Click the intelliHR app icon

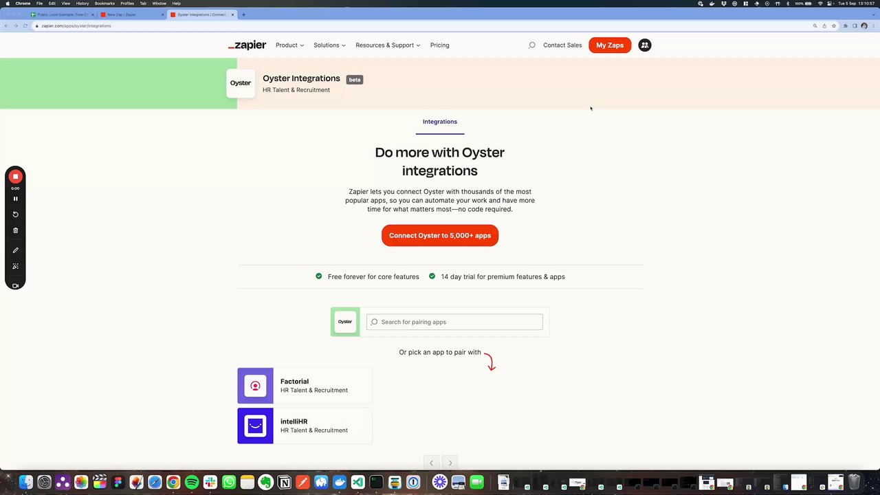[x=255, y=426]
